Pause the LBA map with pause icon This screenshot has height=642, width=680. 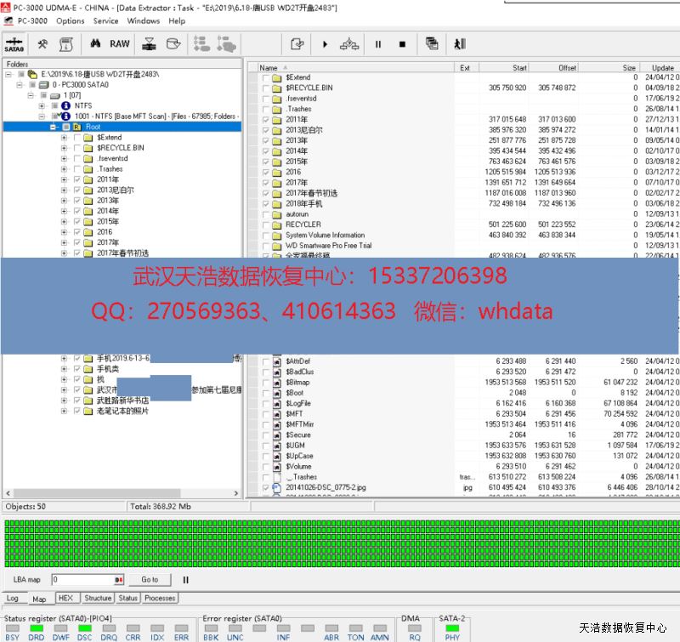coord(186,580)
